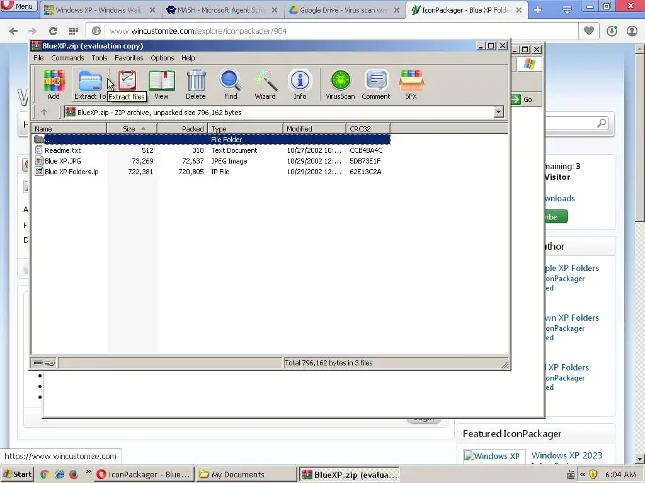Click the Add toolbar icon in WinRAR
Viewport: 645px width, 483px height.
54,84
